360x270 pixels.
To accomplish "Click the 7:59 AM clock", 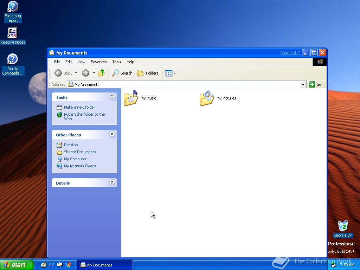I will point(347,265).
